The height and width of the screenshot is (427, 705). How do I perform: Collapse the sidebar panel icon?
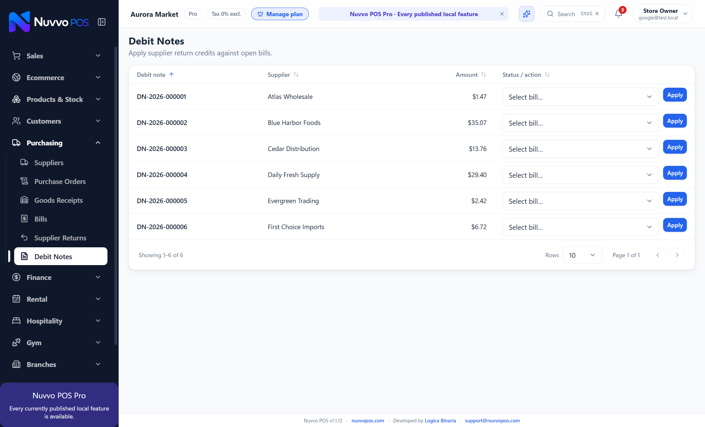pos(102,22)
